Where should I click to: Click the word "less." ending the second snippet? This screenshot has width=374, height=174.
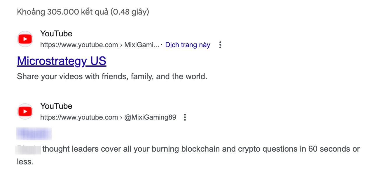click(x=25, y=162)
